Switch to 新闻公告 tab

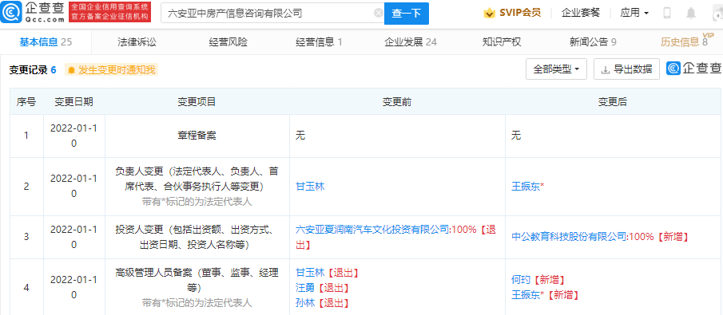(x=593, y=42)
